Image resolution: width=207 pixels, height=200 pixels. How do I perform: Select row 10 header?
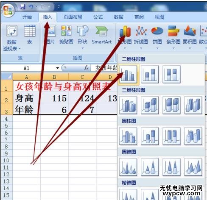(x=6, y=161)
